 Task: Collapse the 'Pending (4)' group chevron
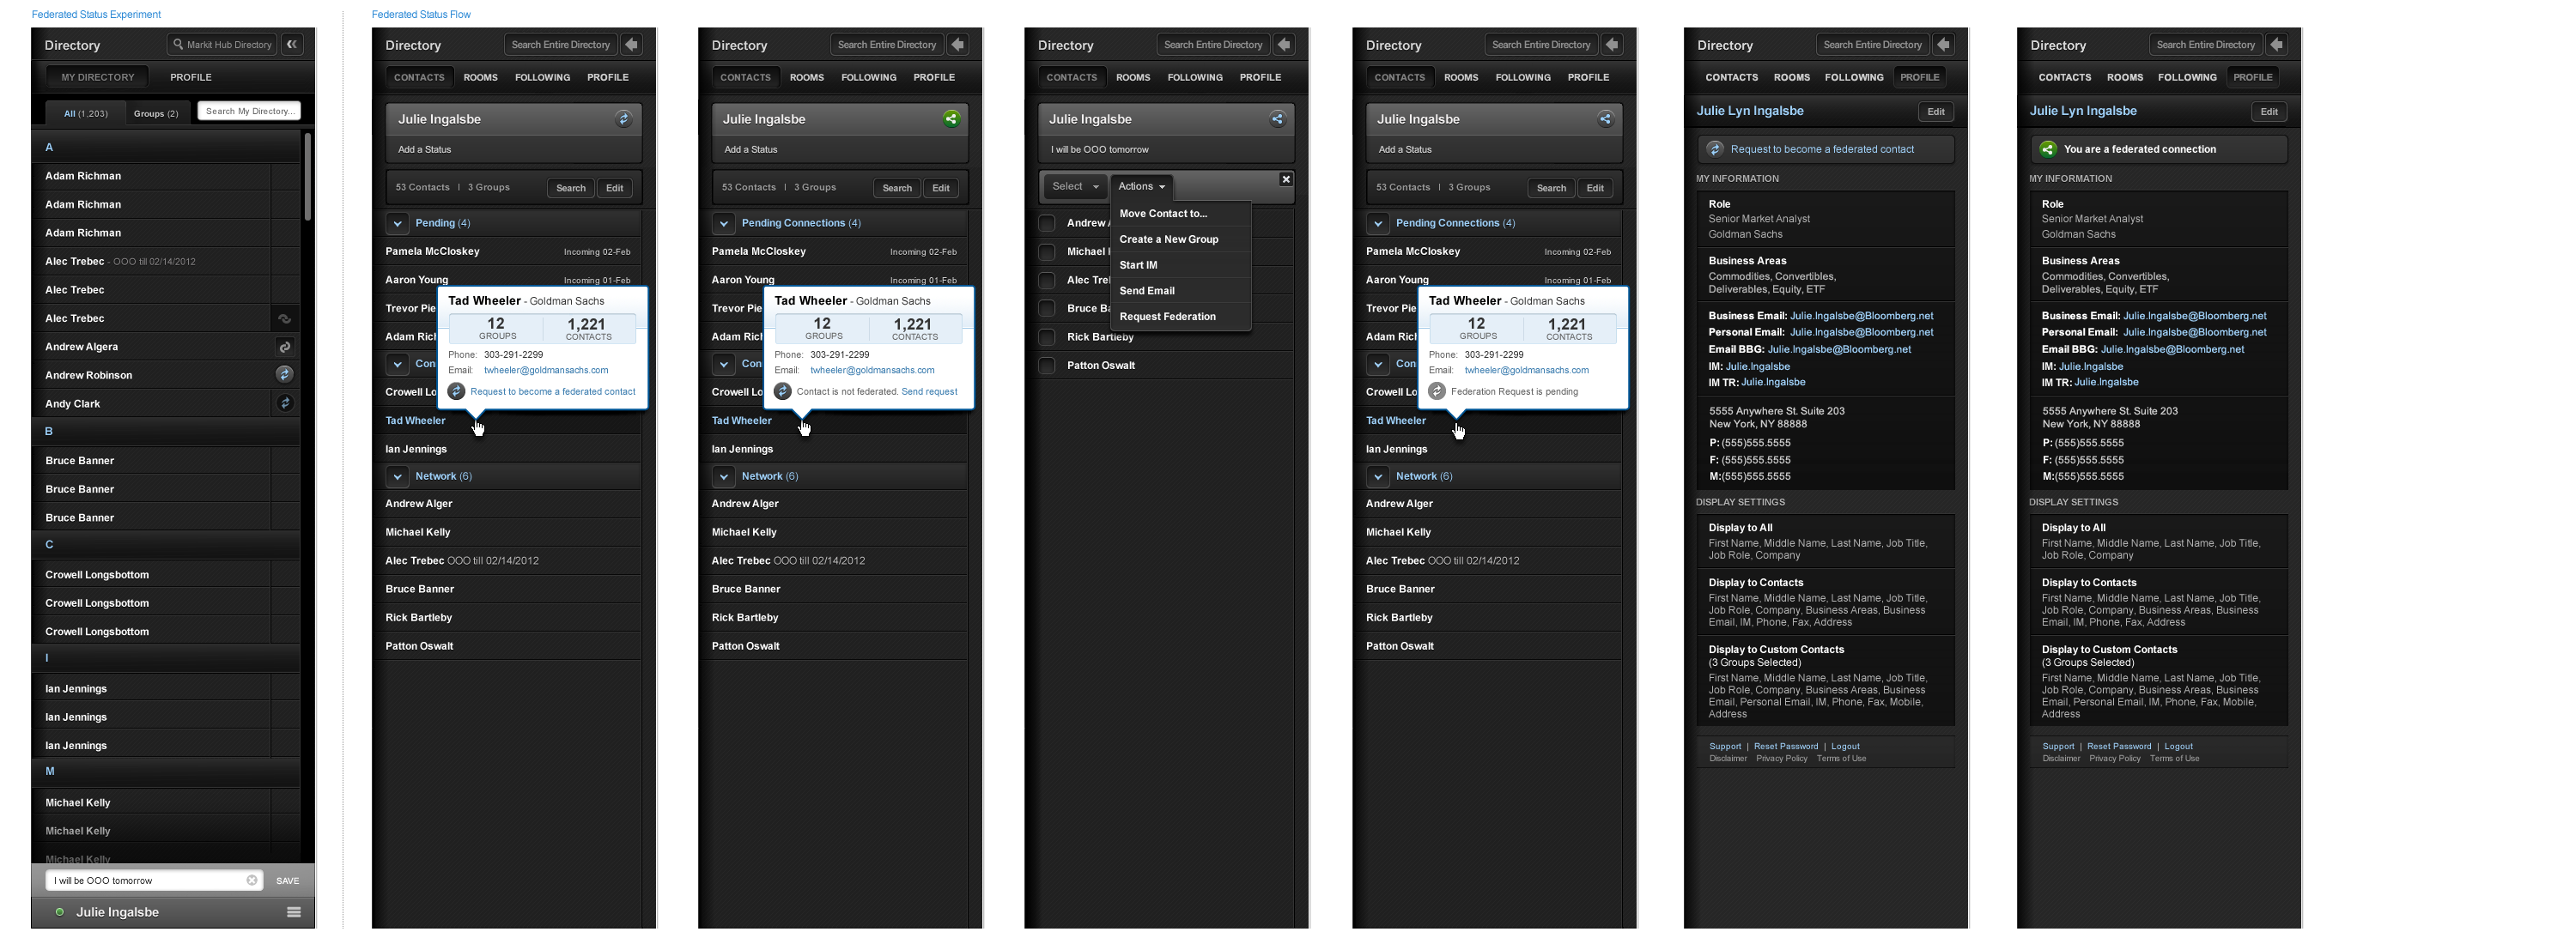397,223
